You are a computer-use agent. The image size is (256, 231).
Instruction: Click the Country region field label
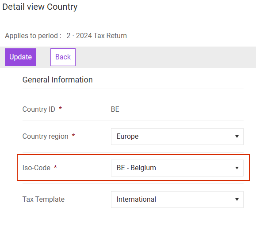point(46,137)
